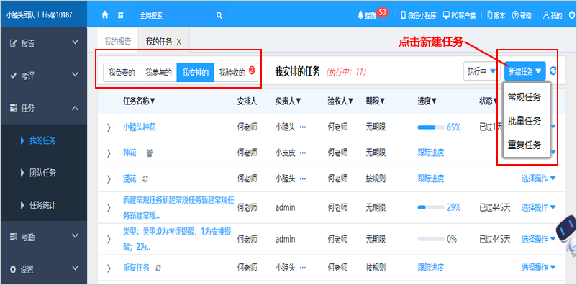Viewport: 577px width, 285px height.
Task: Sort by the 期限 column header
Action: 376,101
